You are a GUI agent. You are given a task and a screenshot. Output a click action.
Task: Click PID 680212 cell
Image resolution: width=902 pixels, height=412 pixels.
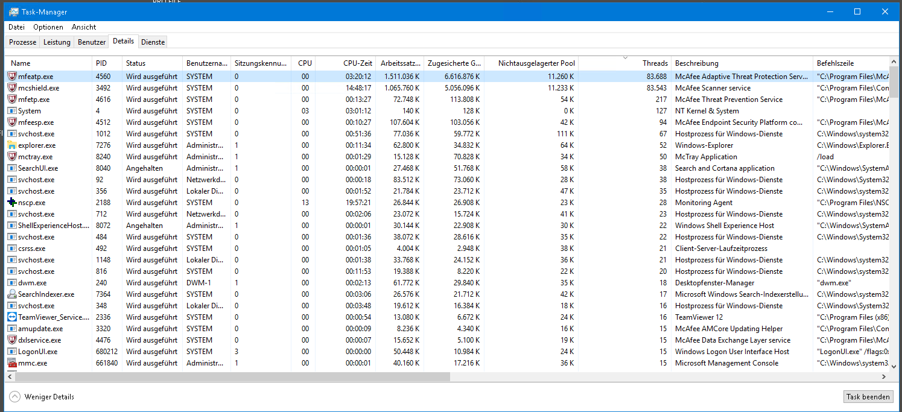point(107,352)
